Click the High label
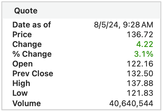Image resolution: width=162 pixels, height=111 pixels. click(x=21, y=83)
